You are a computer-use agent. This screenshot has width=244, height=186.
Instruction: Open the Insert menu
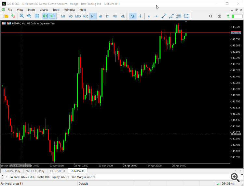tap(32, 10)
